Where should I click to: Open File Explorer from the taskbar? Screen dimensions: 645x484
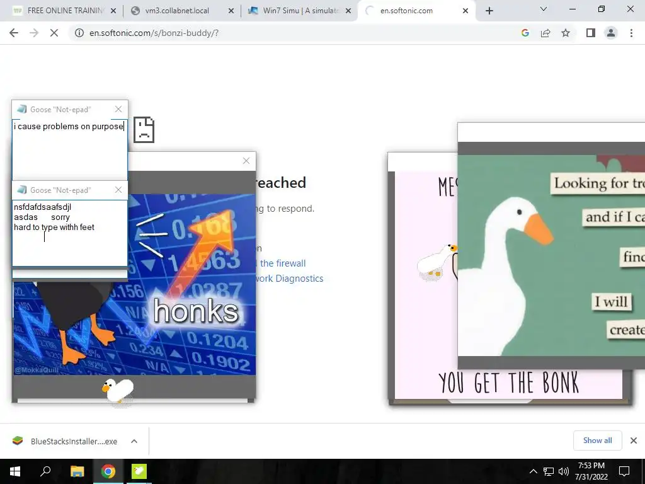77,471
